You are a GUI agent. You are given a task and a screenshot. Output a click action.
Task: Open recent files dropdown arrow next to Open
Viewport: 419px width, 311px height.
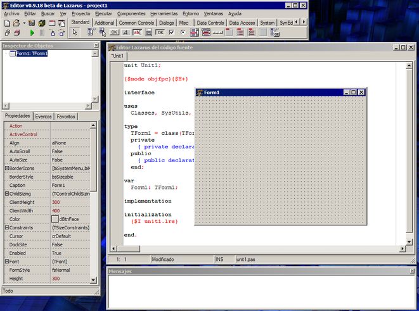24,23
